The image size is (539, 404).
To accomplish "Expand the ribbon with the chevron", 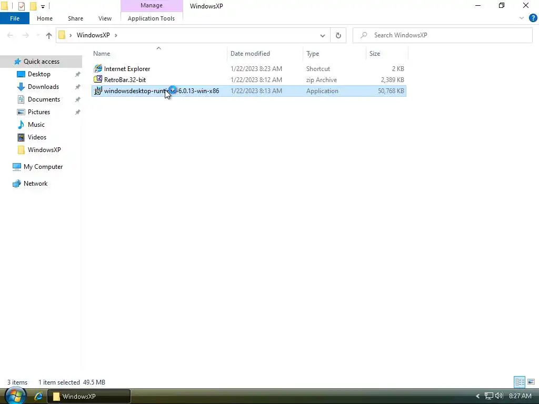I will tap(522, 18).
